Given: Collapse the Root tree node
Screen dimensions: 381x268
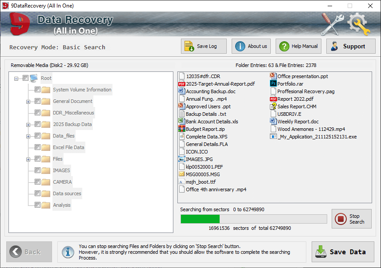Looking at the screenshot, I should pos(16,79).
